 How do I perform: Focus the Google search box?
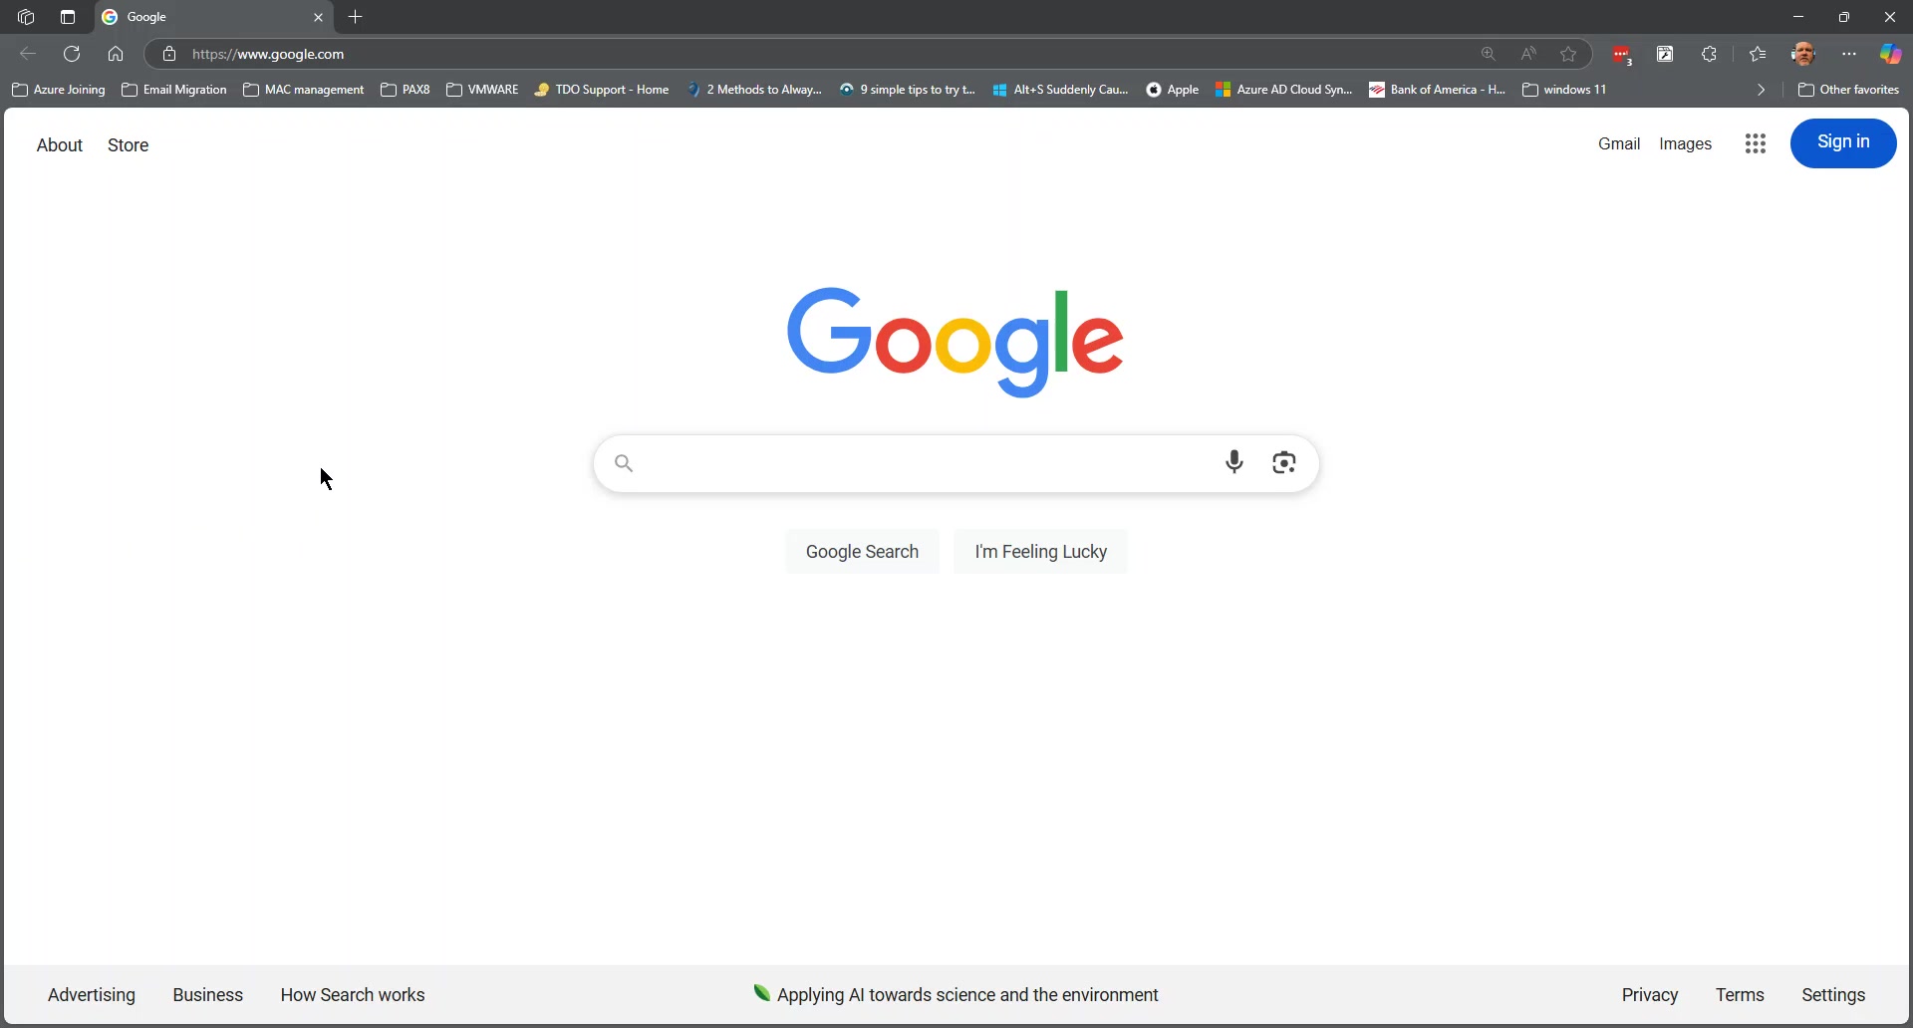pyautogui.click(x=917, y=463)
